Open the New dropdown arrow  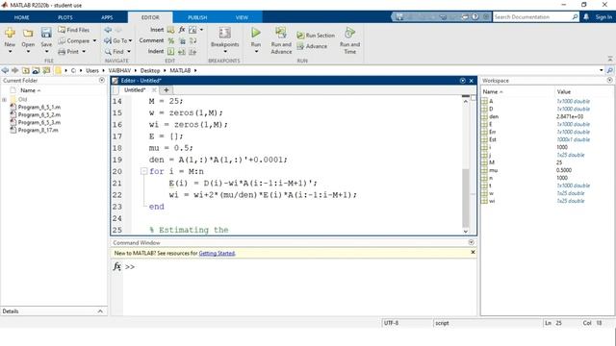pos(10,52)
